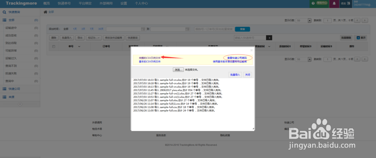Viewport: 376px width, 158px height.
Task: Click the 请输入快递单号 input field
Action: click(x=250, y=38)
